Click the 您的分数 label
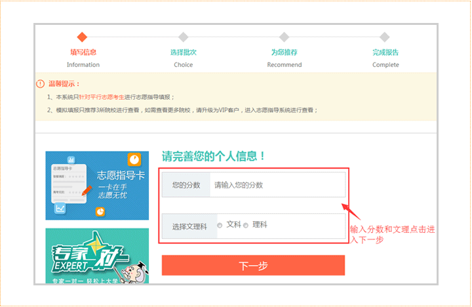The height and width of the screenshot is (307, 472). 186,185
